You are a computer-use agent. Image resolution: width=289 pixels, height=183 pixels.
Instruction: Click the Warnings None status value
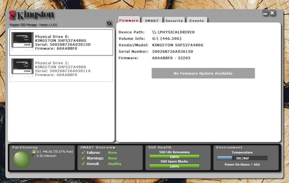pyautogui.click(x=112, y=158)
